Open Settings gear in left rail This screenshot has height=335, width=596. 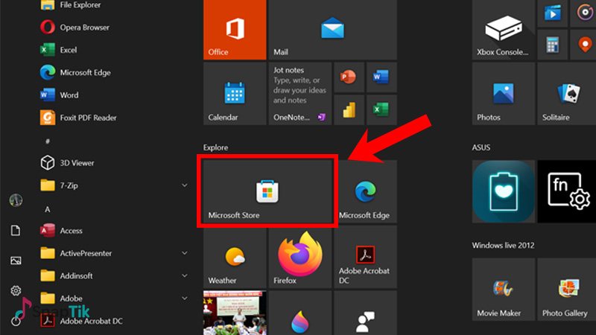click(x=16, y=290)
